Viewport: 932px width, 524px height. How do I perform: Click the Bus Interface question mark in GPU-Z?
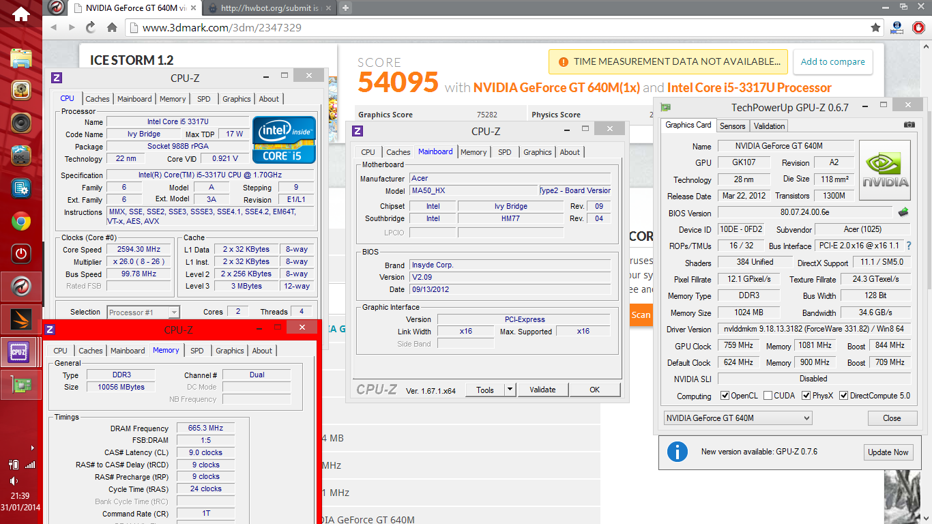(x=909, y=246)
